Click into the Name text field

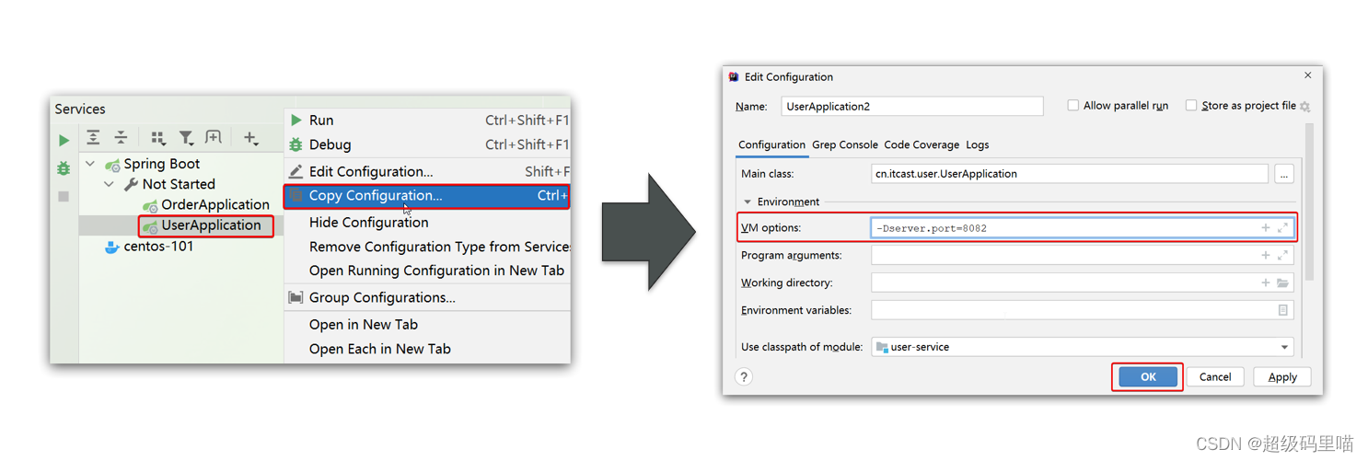coord(911,107)
